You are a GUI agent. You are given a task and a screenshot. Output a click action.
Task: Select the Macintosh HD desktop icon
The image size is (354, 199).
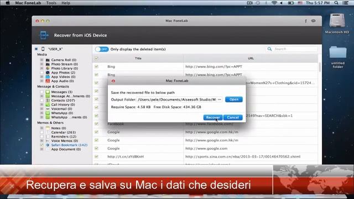pos(337,23)
